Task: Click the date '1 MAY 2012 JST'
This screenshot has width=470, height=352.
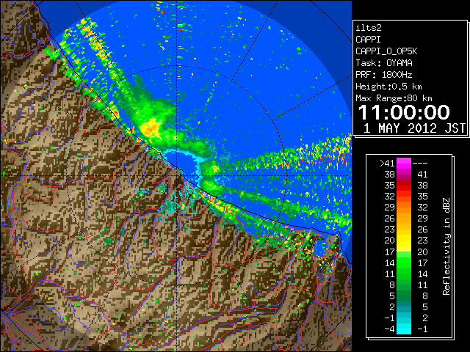Action: 414,128
